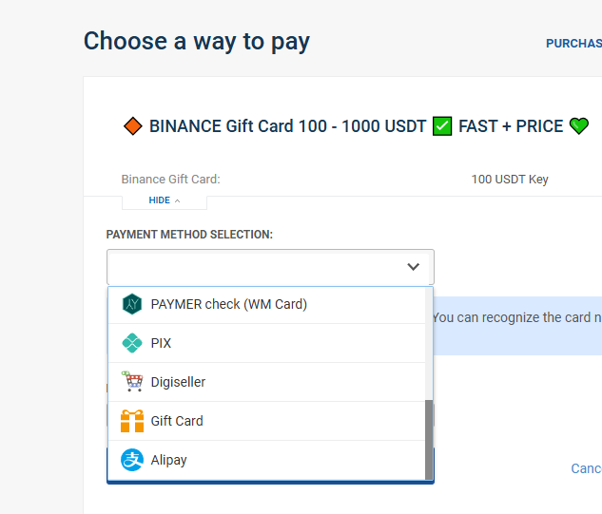Choose Alipay as payment method

coord(168,460)
